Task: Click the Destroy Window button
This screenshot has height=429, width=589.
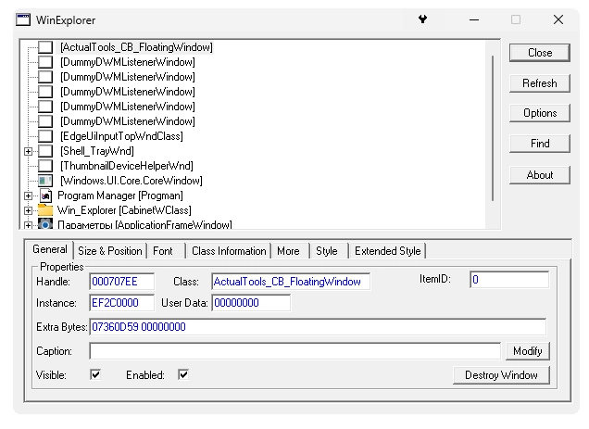Action: pyautogui.click(x=501, y=375)
